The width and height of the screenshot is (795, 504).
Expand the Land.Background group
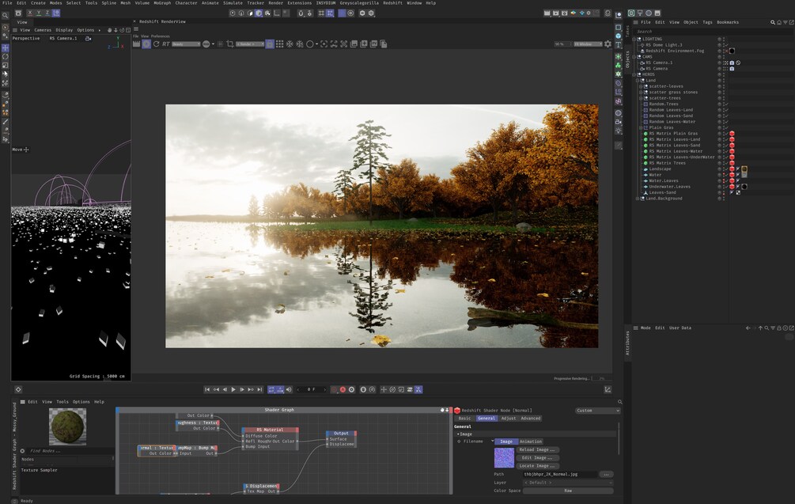[638, 199]
